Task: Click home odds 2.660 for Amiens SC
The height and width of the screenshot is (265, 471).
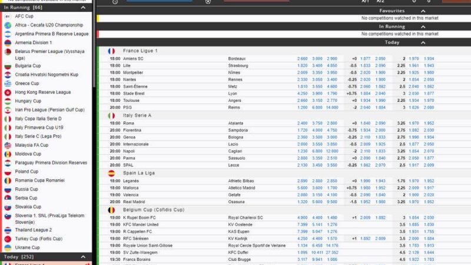Action: [302, 58]
